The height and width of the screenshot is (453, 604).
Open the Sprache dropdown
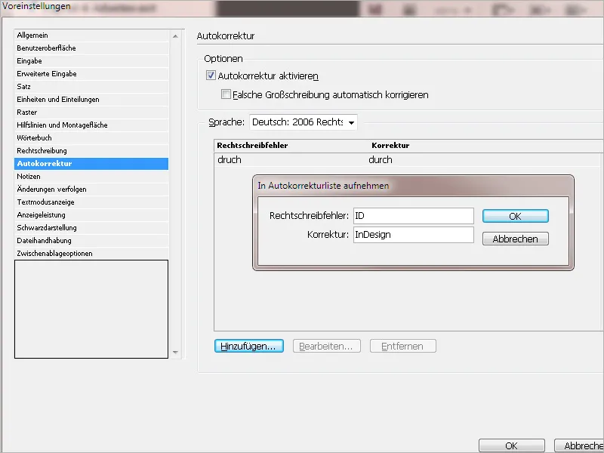(304, 122)
